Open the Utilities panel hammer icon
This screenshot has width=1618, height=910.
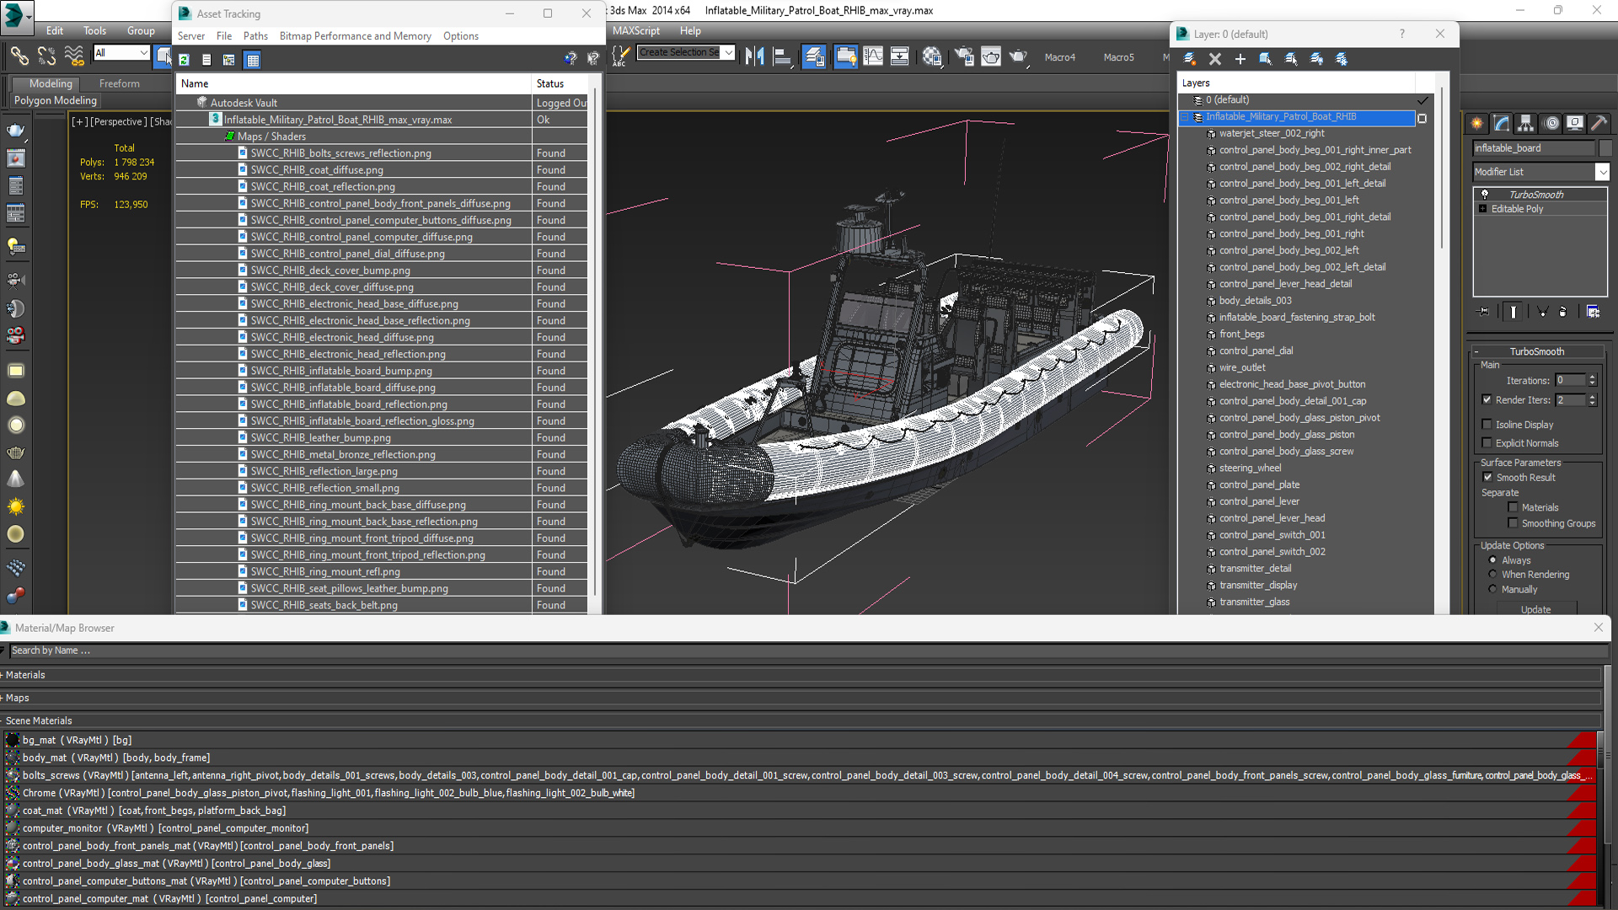pyautogui.click(x=1599, y=124)
